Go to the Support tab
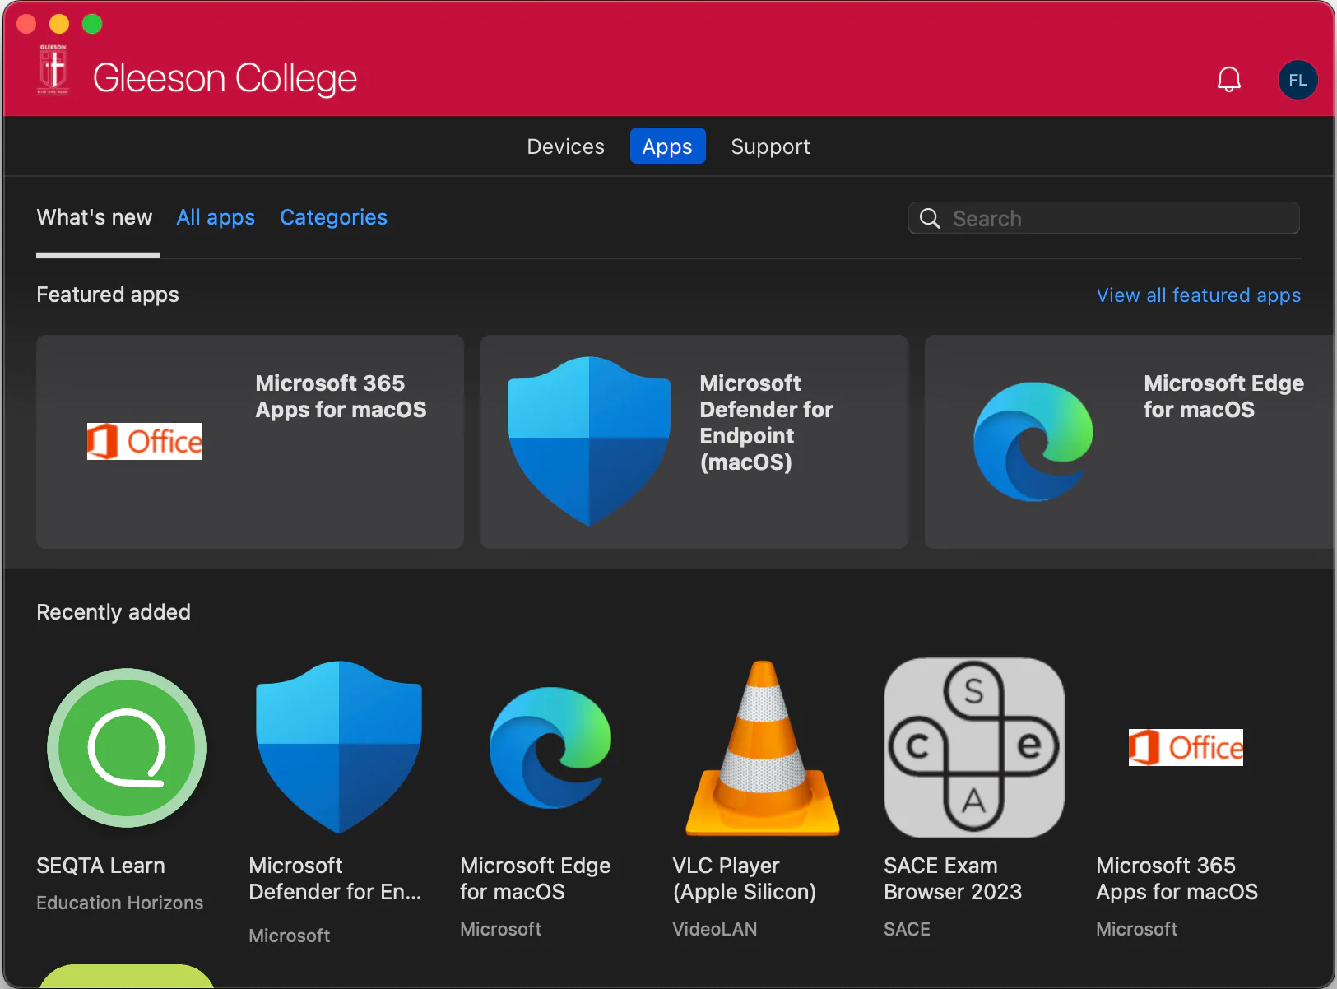1337x989 pixels. coord(771,146)
